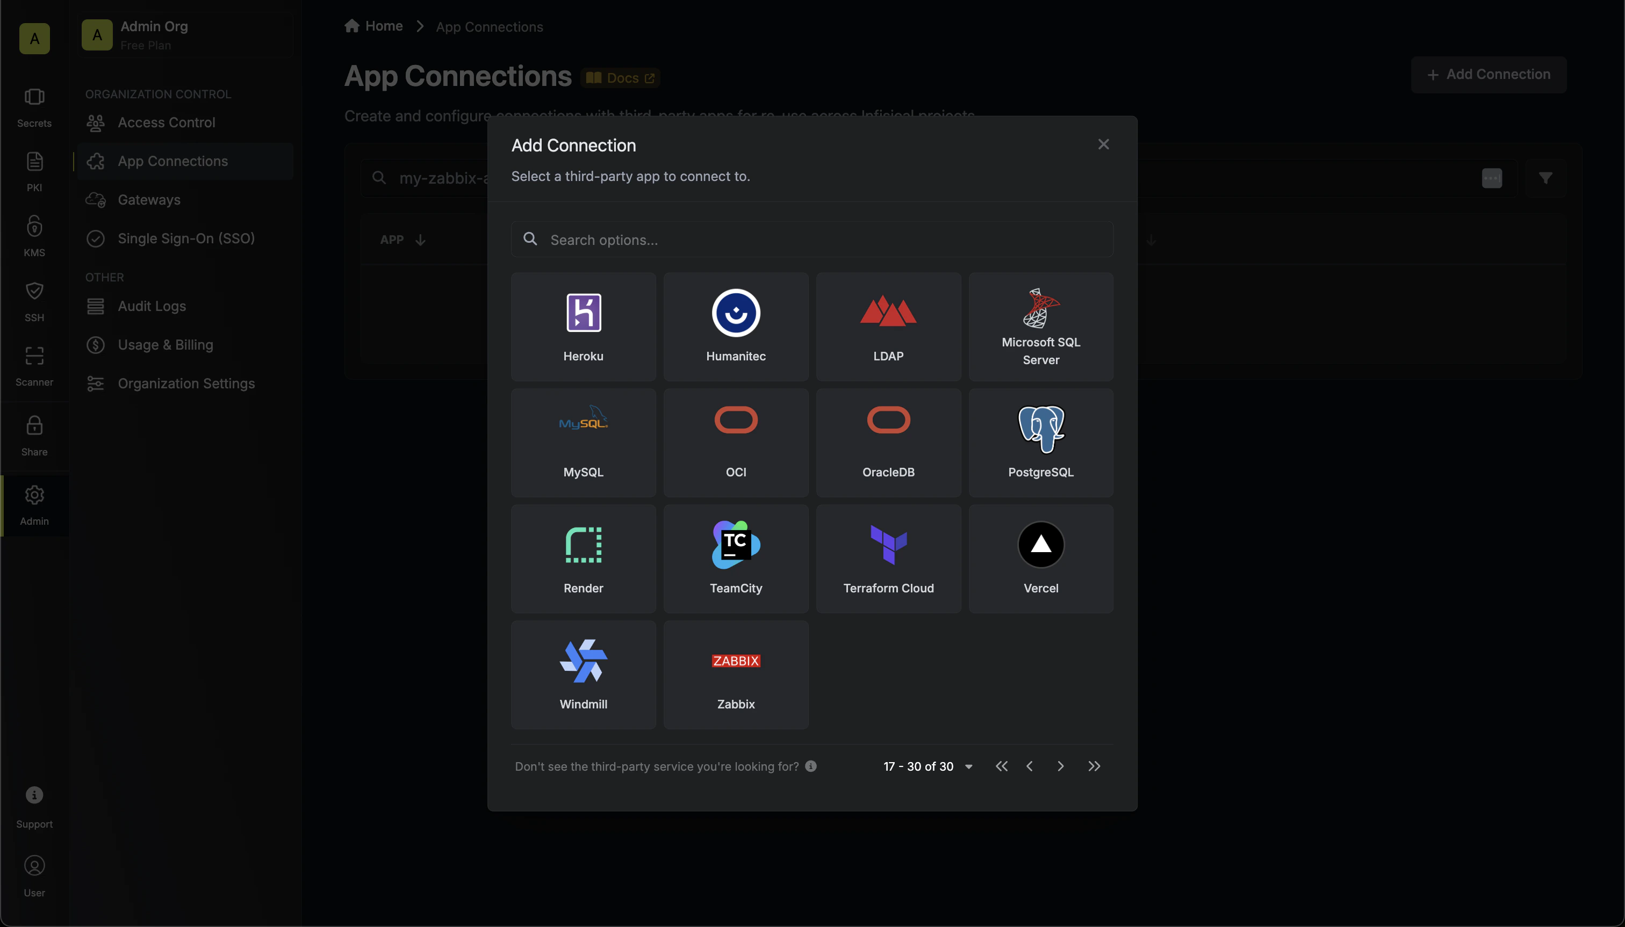This screenshot has height=927, width=1625.
Task: Choose the Humanitec app option
Action: click(736, 327)
